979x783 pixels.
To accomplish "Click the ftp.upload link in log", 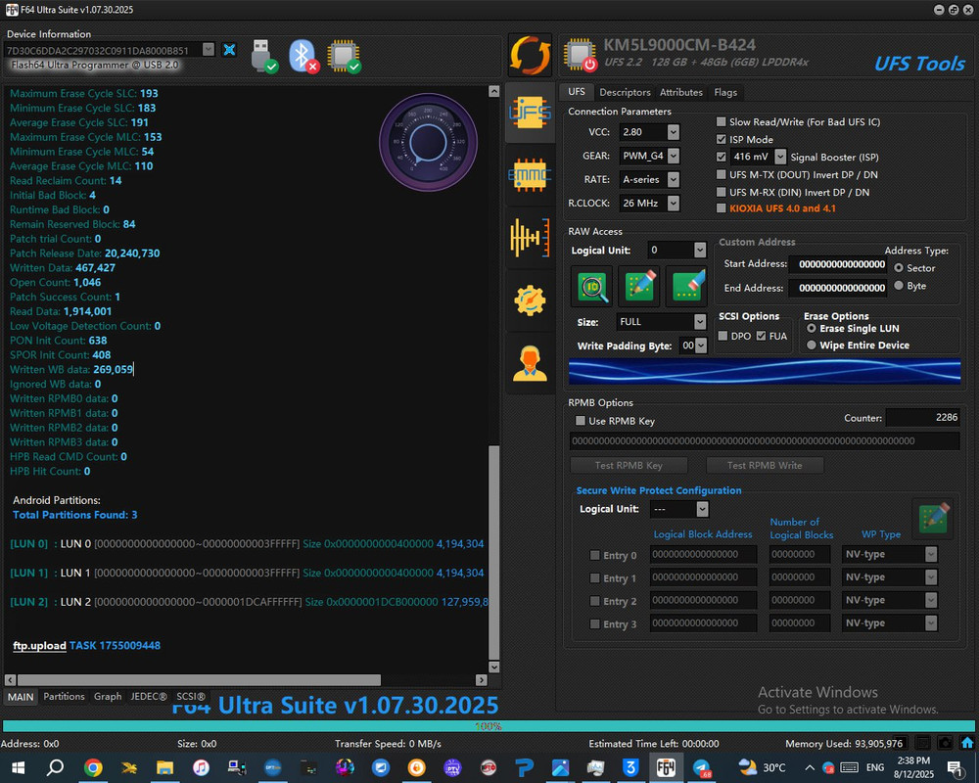I will coord(39,646).
